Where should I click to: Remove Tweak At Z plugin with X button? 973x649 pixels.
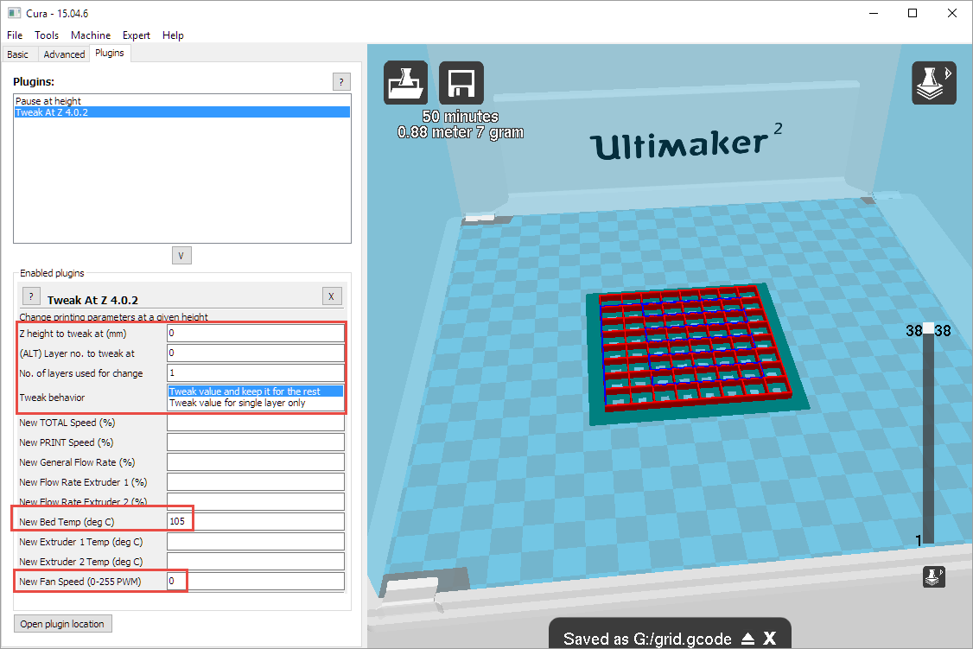click(x=332, y=296)
